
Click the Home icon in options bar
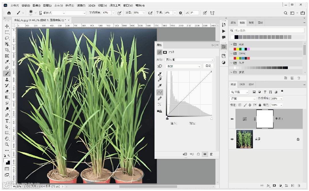click(9, 13)
